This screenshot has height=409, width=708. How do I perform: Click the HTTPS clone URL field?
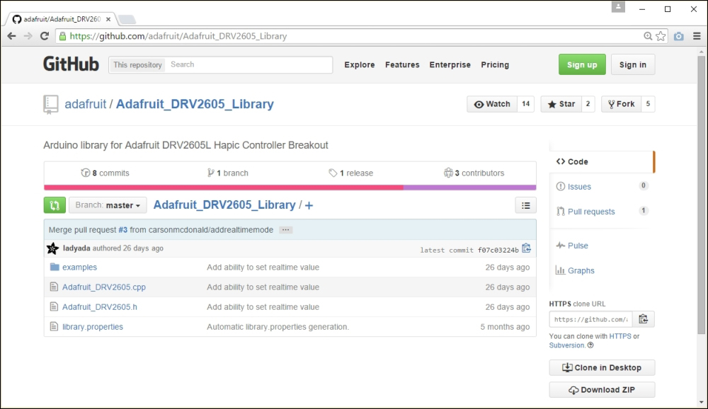[590, 319]
